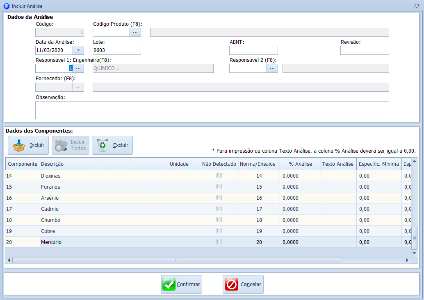Check Não Detectado for Dioxinas
424x300 pixels.
(x=219, y=176)
